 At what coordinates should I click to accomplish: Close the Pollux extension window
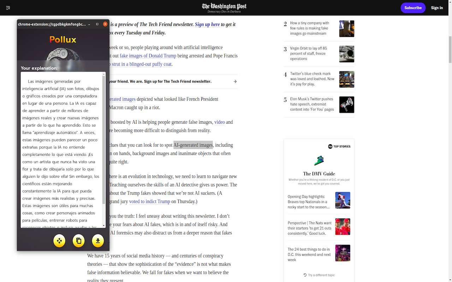click(105, 24)
